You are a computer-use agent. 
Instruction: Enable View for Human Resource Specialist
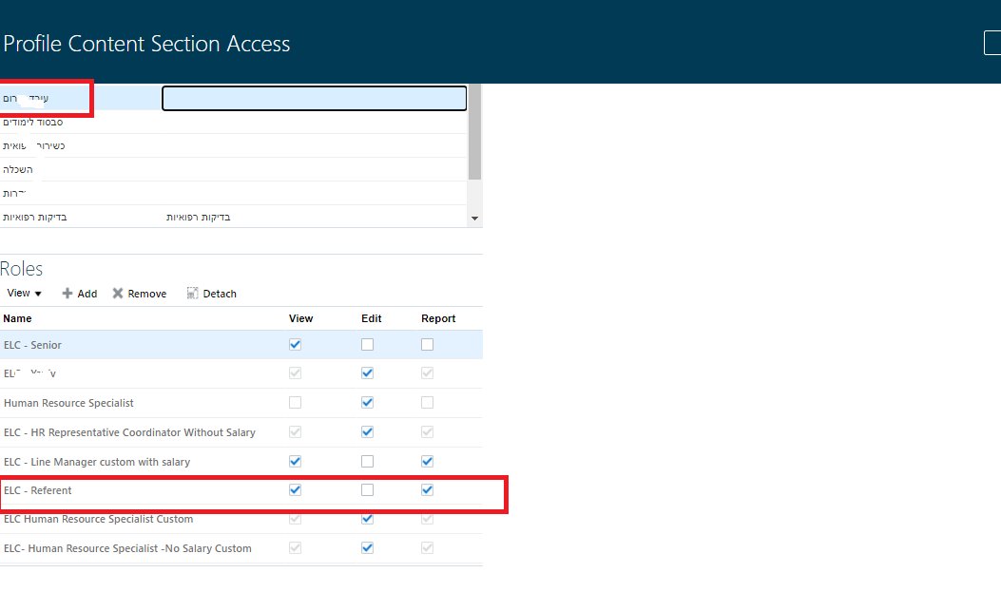point(295,402)
